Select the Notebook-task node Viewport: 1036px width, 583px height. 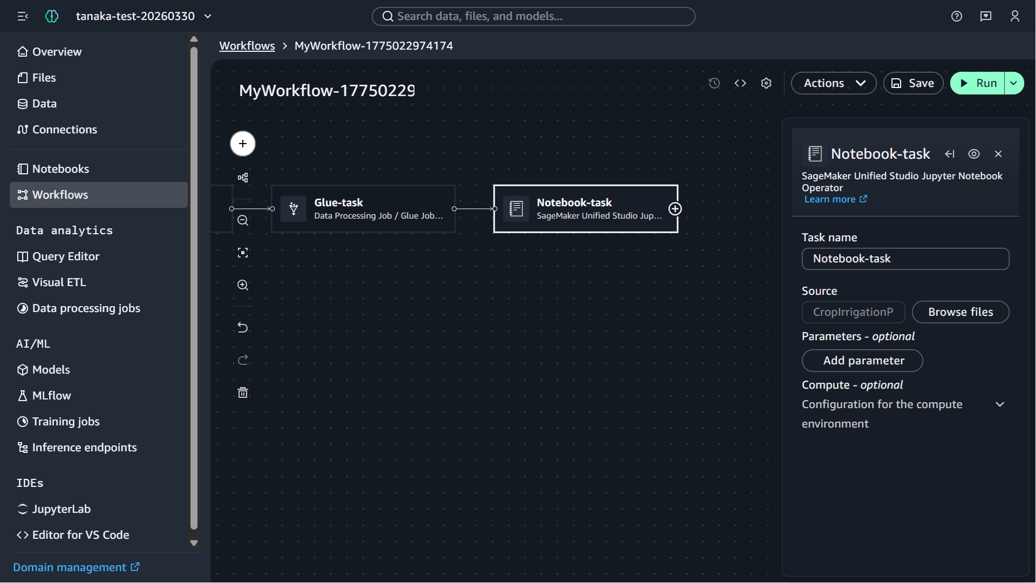click(585, 209)
